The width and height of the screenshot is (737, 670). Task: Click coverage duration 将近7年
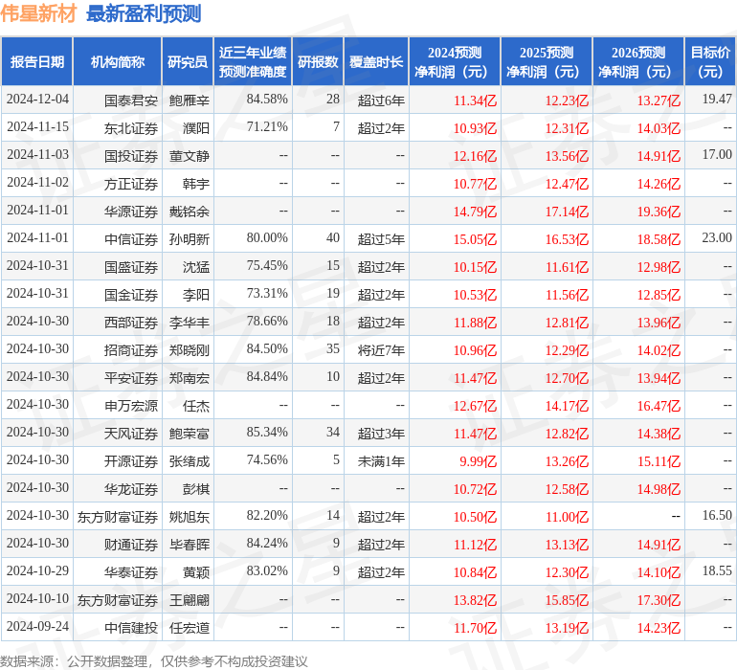(x=381, y=349)
